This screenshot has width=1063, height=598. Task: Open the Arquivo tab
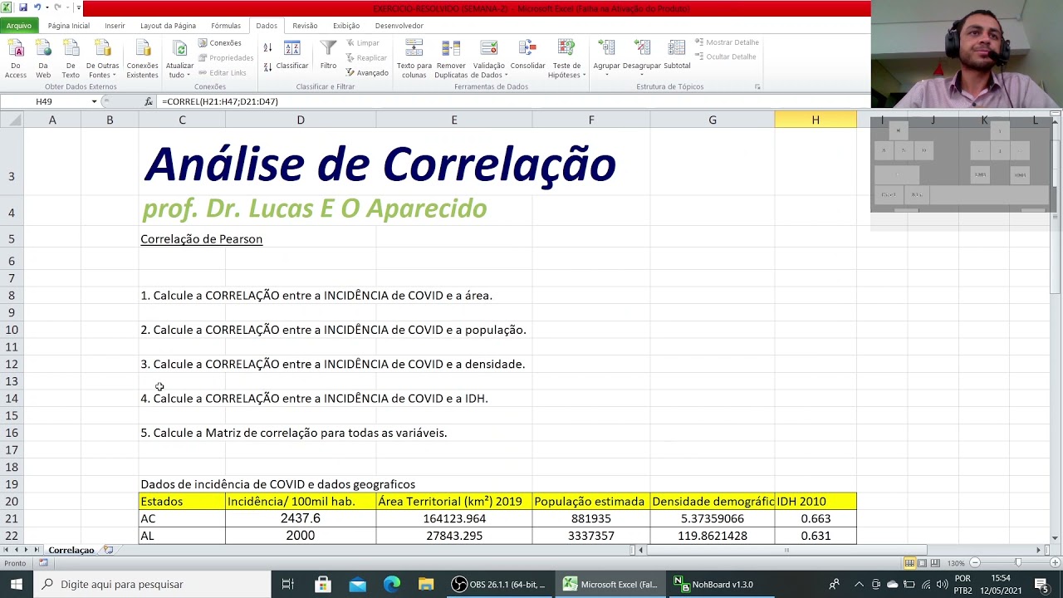18,26
